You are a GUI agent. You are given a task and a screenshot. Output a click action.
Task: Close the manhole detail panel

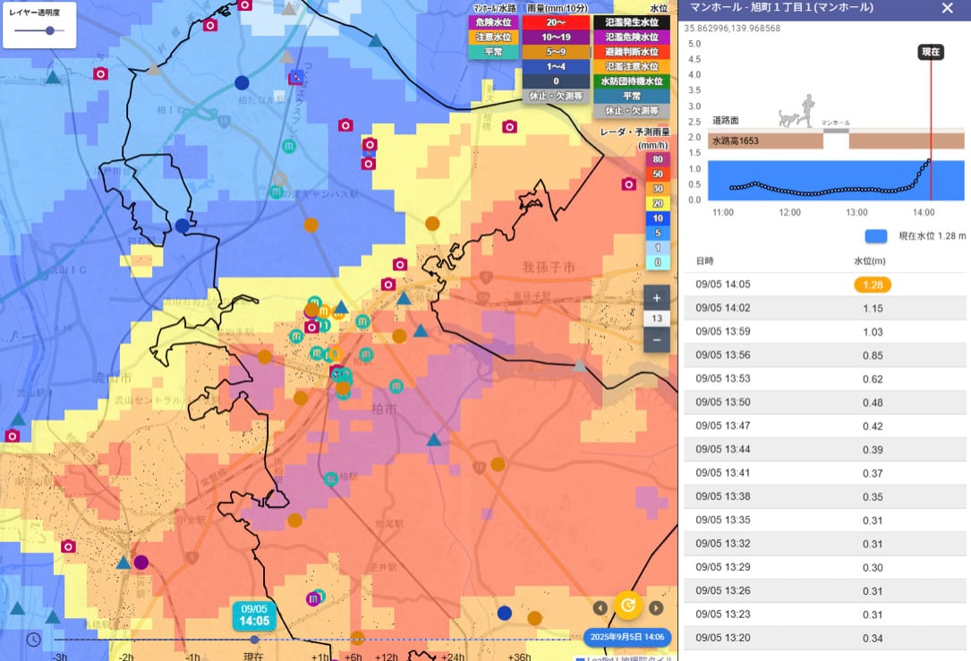pos(947,8)
